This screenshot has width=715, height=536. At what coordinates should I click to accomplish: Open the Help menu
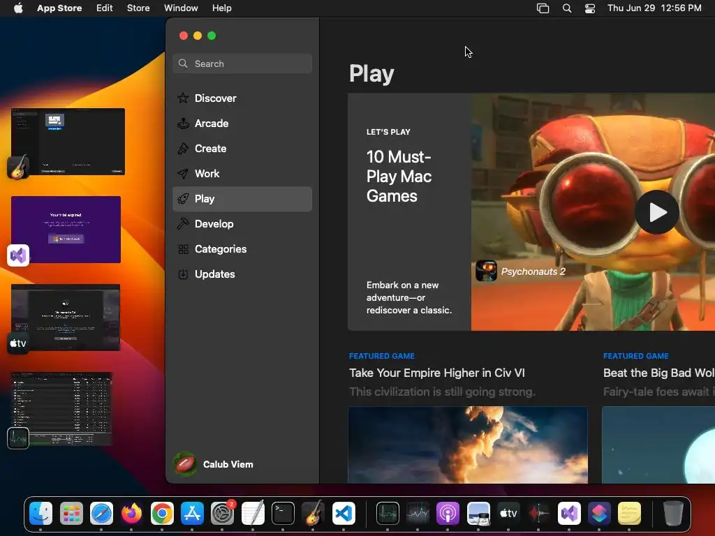[x=221, y=8]
